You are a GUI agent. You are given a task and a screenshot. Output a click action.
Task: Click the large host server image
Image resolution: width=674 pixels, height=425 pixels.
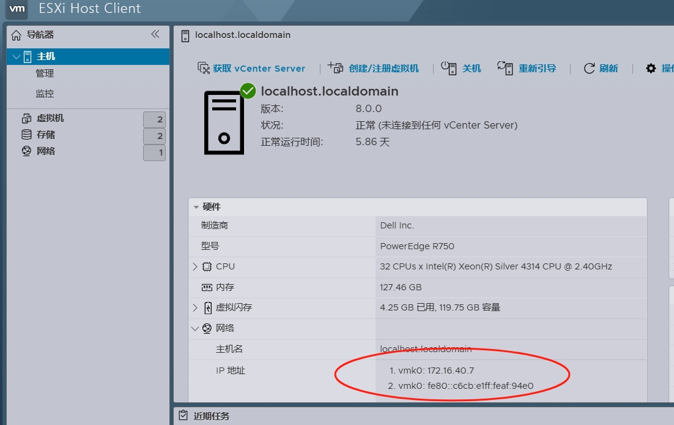click(224, 122)
